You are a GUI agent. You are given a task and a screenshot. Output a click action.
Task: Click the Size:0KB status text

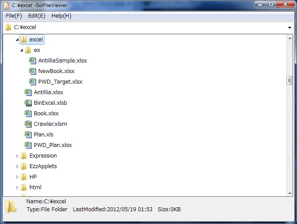169,209
